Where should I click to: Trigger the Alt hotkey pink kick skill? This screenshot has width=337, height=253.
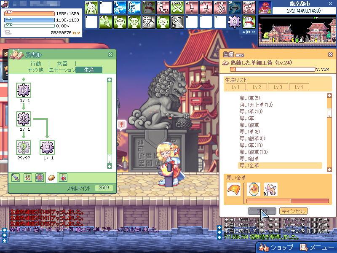click(163, 8)
